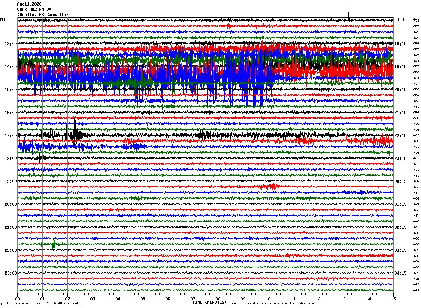Click the 04:15 UTC time label
The width and height of the screenshot is (421, 308).
pyautogui.click(x=400, y=273)
